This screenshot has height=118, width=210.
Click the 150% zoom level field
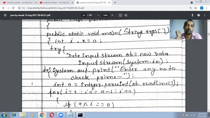105,15
